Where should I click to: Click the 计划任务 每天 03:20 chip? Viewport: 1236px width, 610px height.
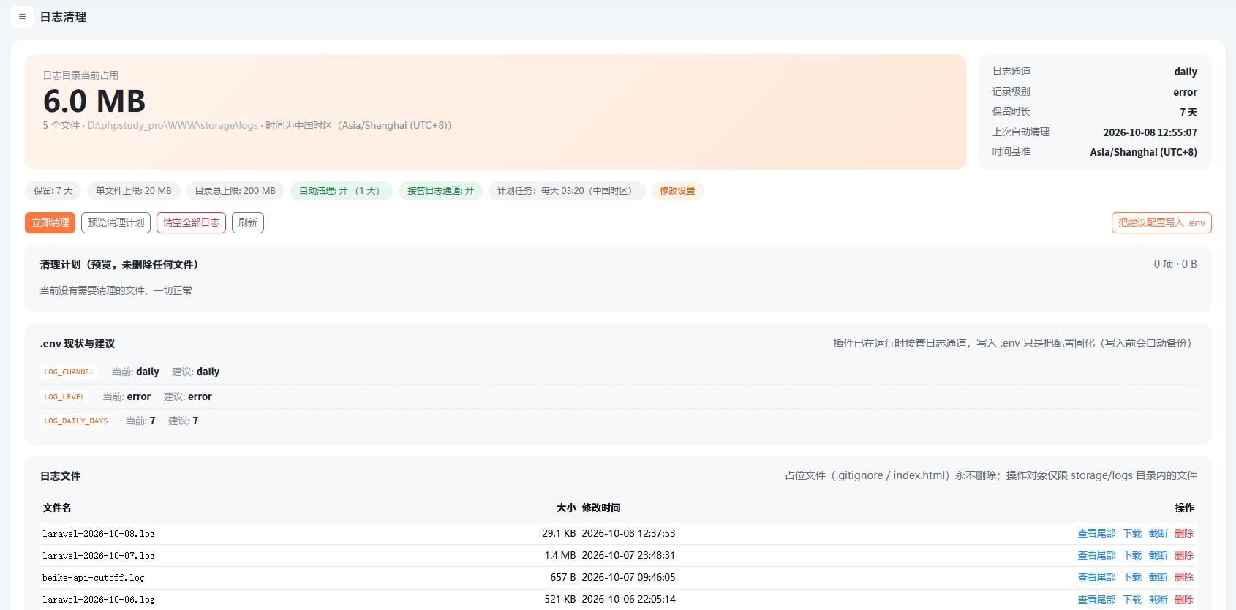567,191
